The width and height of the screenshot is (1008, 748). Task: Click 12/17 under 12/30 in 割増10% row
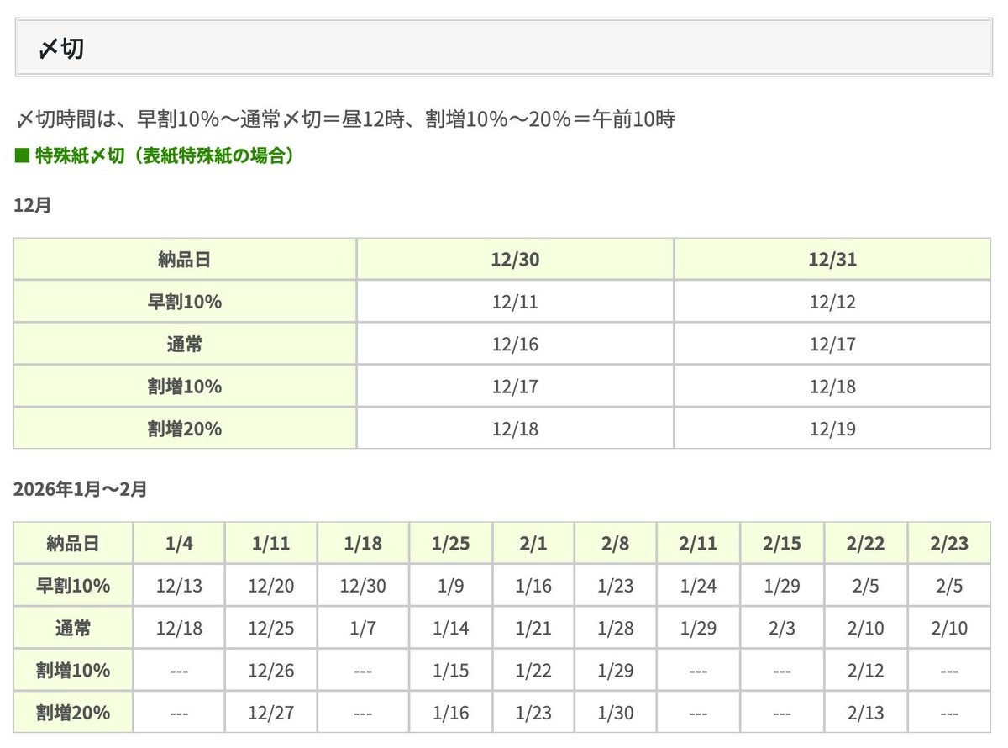[x=515, y=387]
